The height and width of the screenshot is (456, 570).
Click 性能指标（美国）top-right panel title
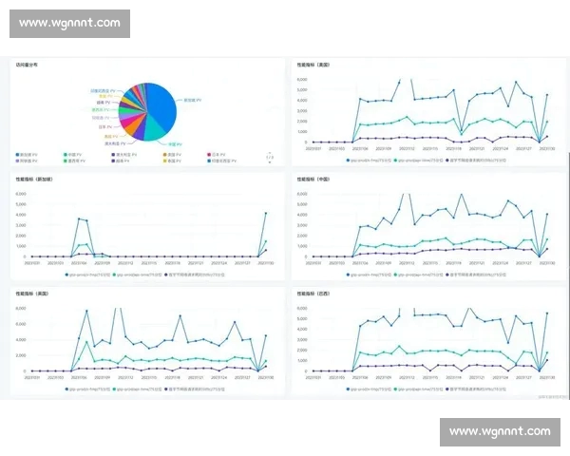[x=316, y=66]
